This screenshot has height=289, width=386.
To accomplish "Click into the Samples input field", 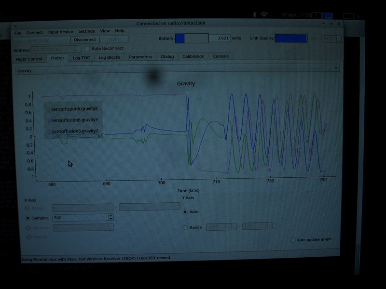I will 80,218.
